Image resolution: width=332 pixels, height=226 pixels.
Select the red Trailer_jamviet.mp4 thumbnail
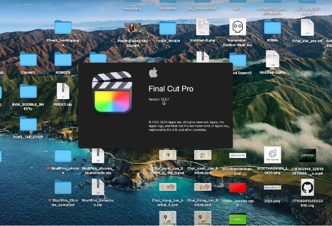click(x=237, y=188)
